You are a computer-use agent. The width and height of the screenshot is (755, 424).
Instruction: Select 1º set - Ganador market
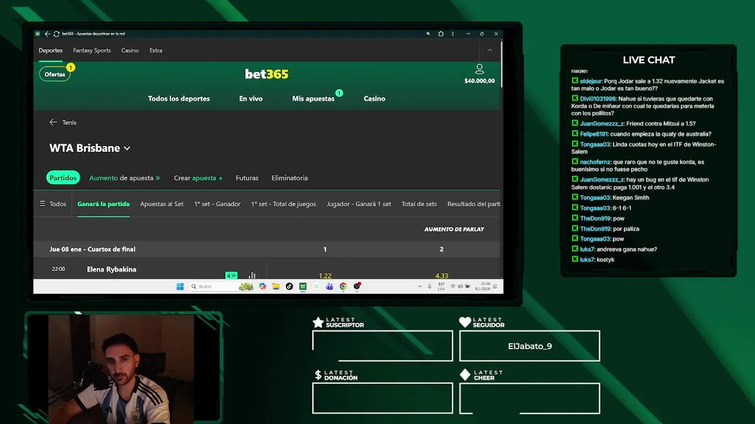tap(217, 204)
